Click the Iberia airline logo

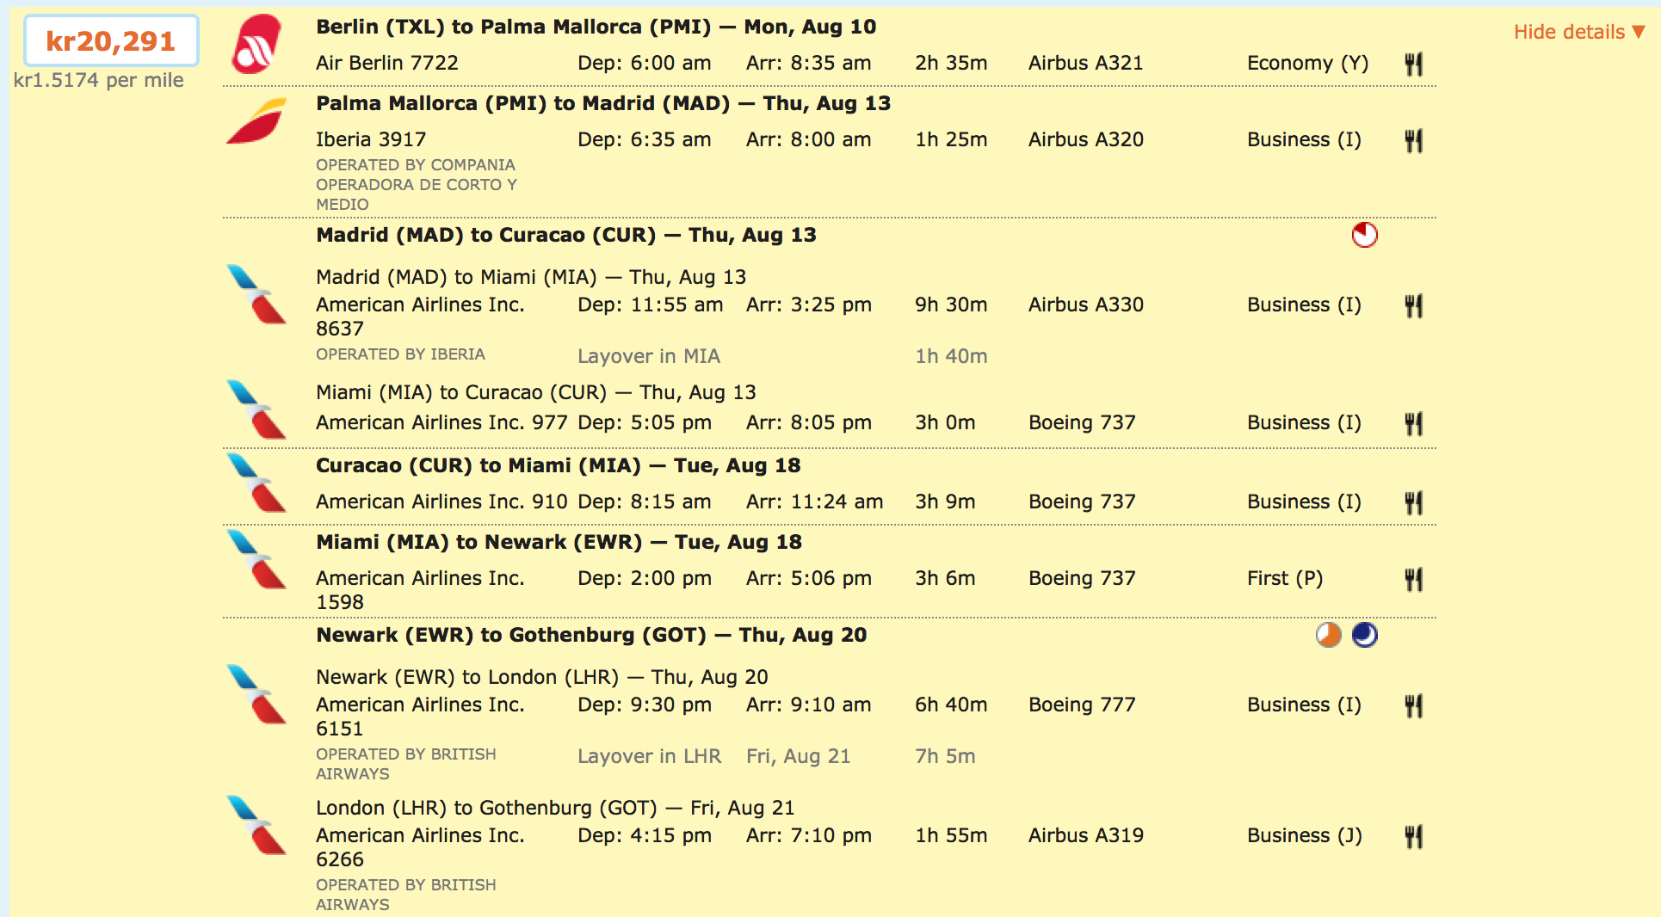tap(256, 121)
